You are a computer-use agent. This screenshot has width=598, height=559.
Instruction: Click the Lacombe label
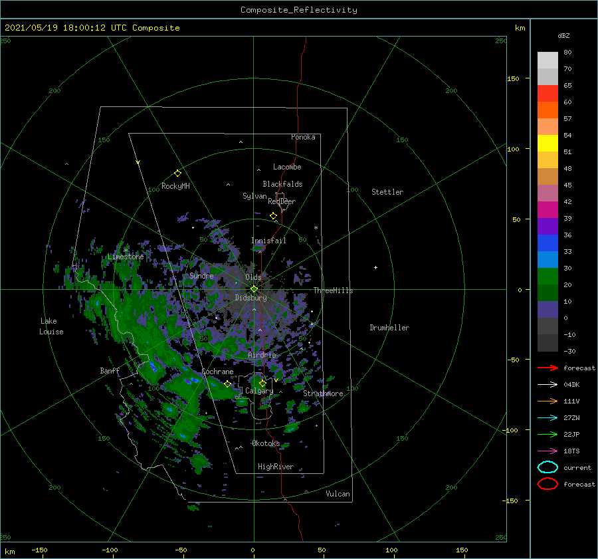click(287, 167)
